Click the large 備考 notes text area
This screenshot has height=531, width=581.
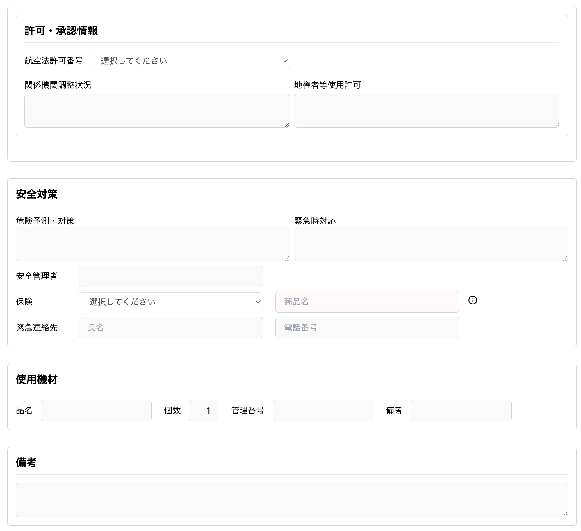[291, 500]
